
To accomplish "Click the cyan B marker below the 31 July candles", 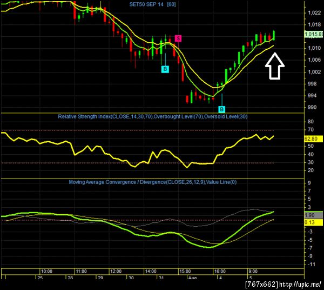I will 165,69.
